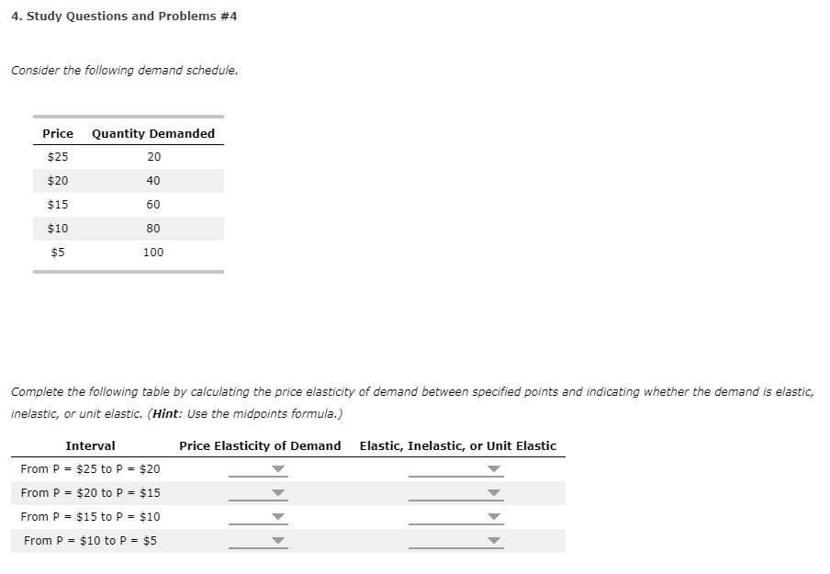Viewport: 830px width, 574px height.
Task: Open elasticity dropdown for $20 to $15 interval
Action: pyautogui.click(x=277, y=492)
